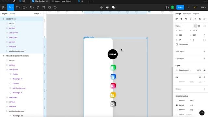Click the Use as mask icon
This screenshot has width=208, height=117.
click(x=108, y=7)
